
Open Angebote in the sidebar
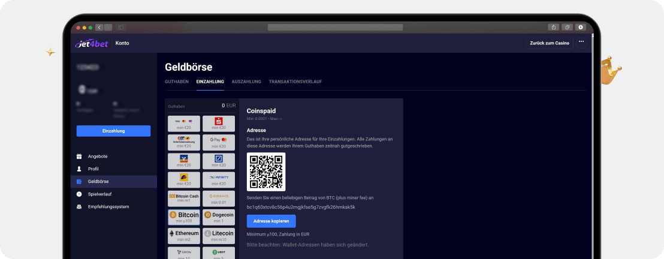[98, 156]
